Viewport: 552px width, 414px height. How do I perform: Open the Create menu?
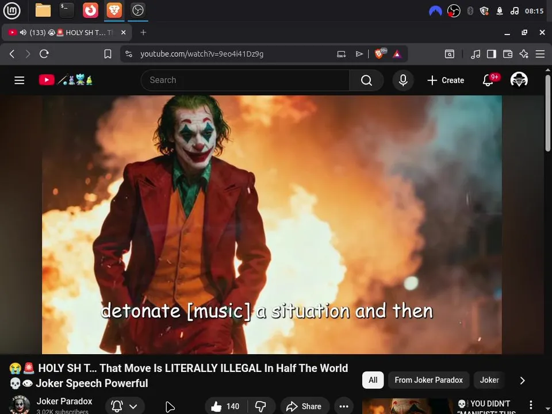(x=446, y=80)
